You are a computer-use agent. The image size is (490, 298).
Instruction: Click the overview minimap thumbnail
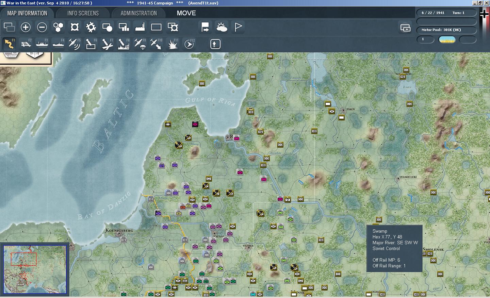click(x=35, y=269)
